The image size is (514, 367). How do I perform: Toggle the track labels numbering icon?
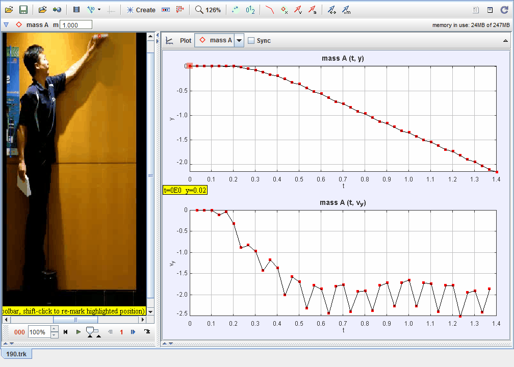pos(250,10)
